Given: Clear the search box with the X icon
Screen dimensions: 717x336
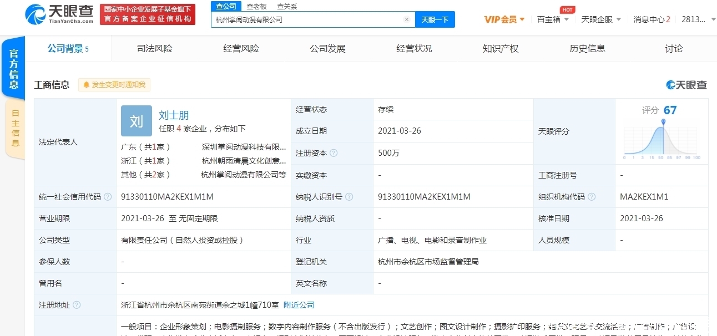Looking at the screenshot, I should coord(406,19).
